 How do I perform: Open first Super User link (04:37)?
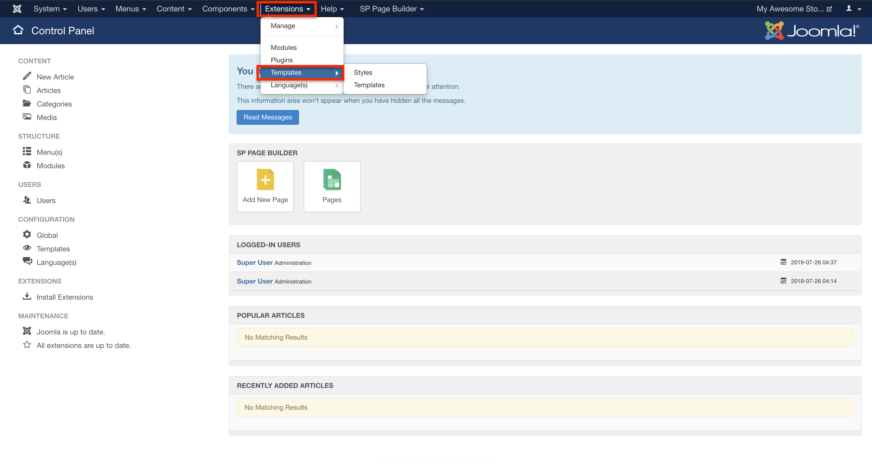tap(255, 263)
